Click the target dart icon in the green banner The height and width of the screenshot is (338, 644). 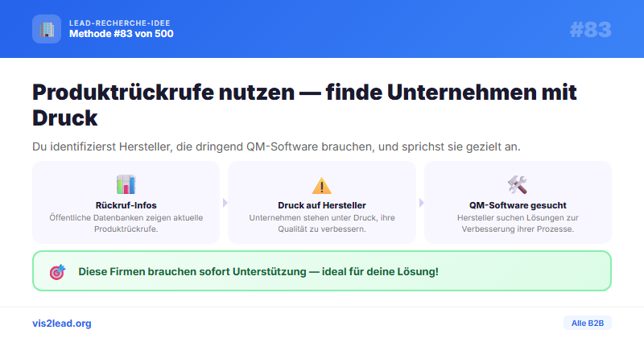pos(57,271)
